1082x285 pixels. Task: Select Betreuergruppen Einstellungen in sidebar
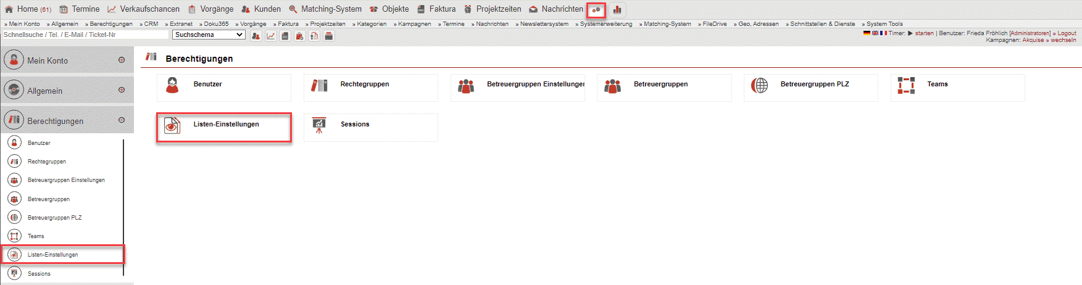pos(66,180)
